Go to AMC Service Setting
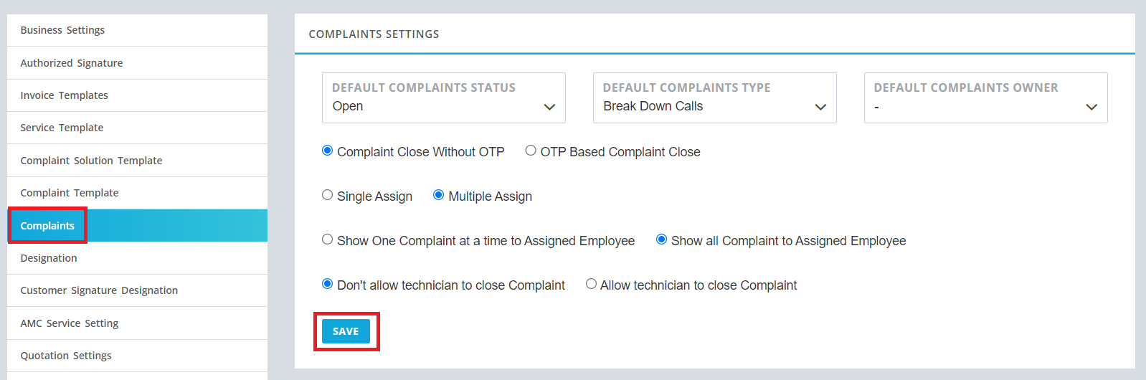Image resolution: width=1146 pixels, height=380 pixels. click(x=137, y=323)
